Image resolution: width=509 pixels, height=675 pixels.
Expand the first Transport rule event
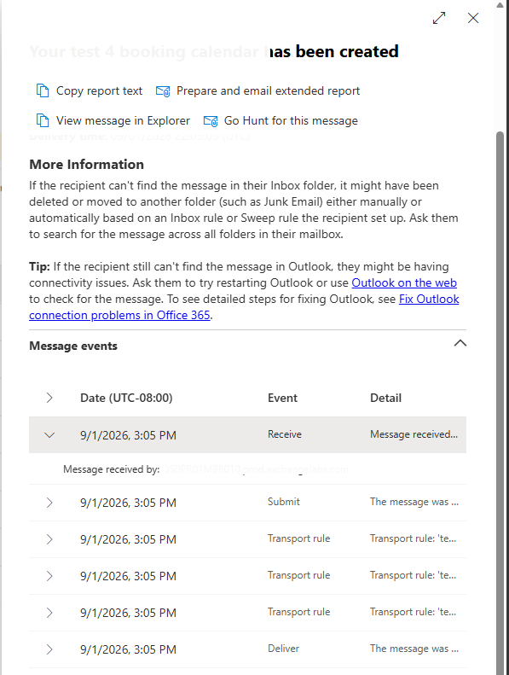[x=49, y=539]
